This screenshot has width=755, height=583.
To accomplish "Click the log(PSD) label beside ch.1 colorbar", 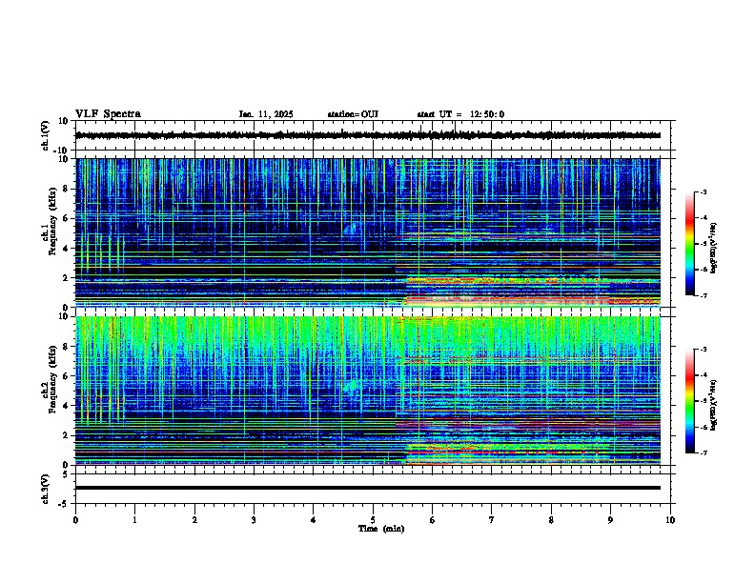I will coord(713,248).
